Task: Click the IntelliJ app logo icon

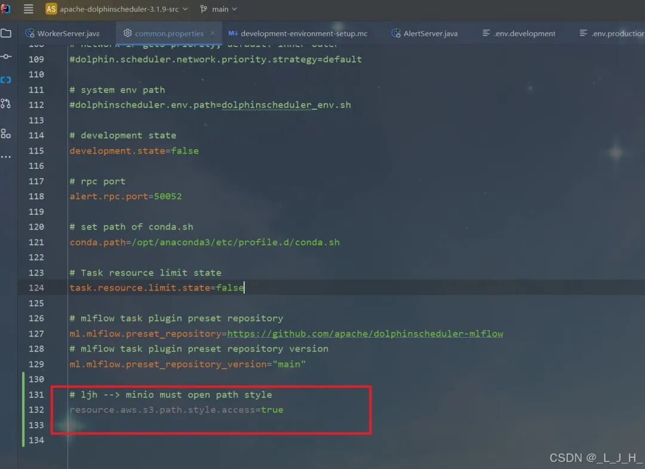Action: click(5, 8)
